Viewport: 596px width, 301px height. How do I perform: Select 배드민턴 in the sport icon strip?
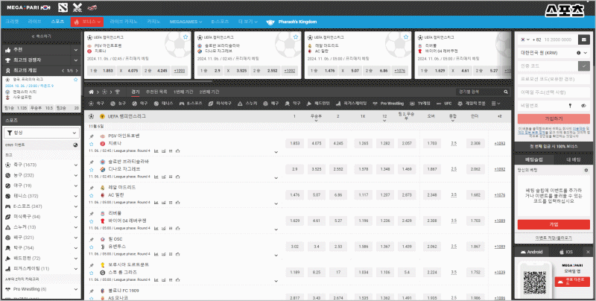(319, 104)
